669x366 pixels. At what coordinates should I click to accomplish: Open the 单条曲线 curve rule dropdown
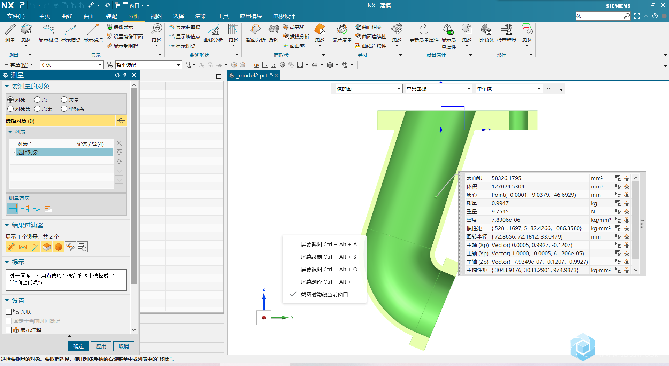439,88
